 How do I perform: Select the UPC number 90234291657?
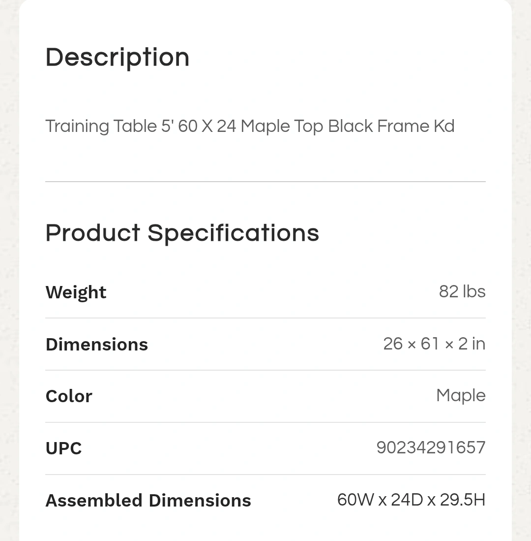tap(431, 447)
